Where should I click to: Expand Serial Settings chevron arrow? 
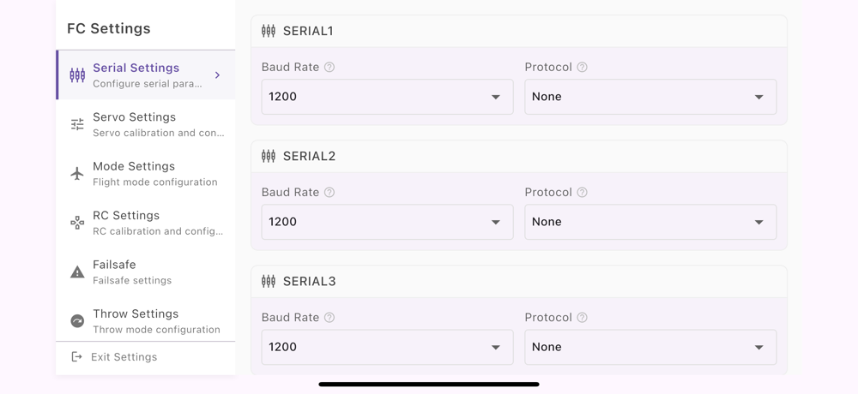(218, 75)
